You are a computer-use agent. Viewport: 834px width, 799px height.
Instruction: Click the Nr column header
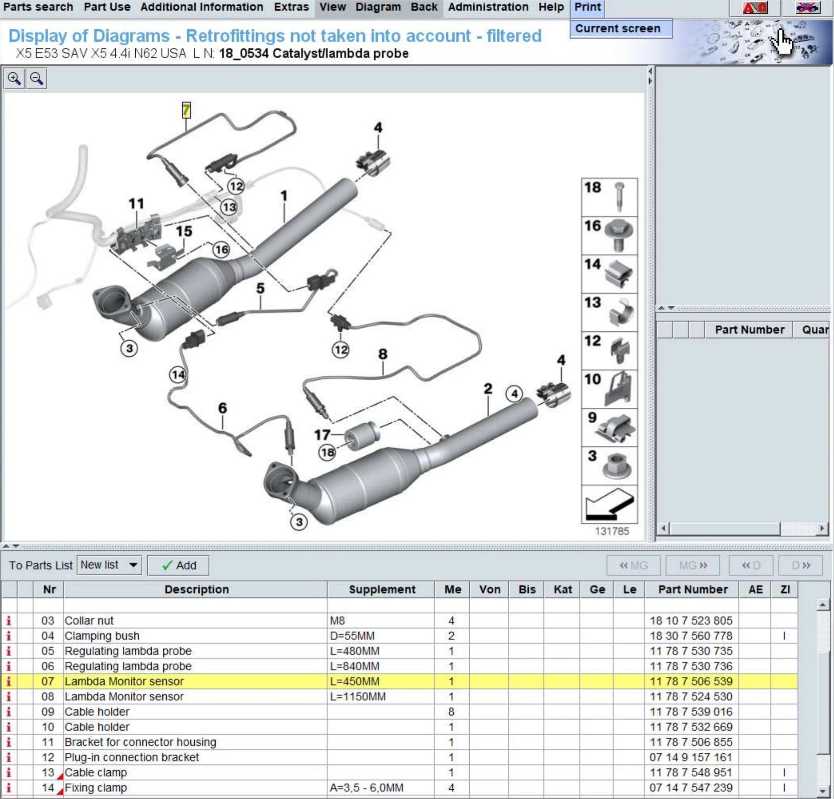click(x=49, y=589)
